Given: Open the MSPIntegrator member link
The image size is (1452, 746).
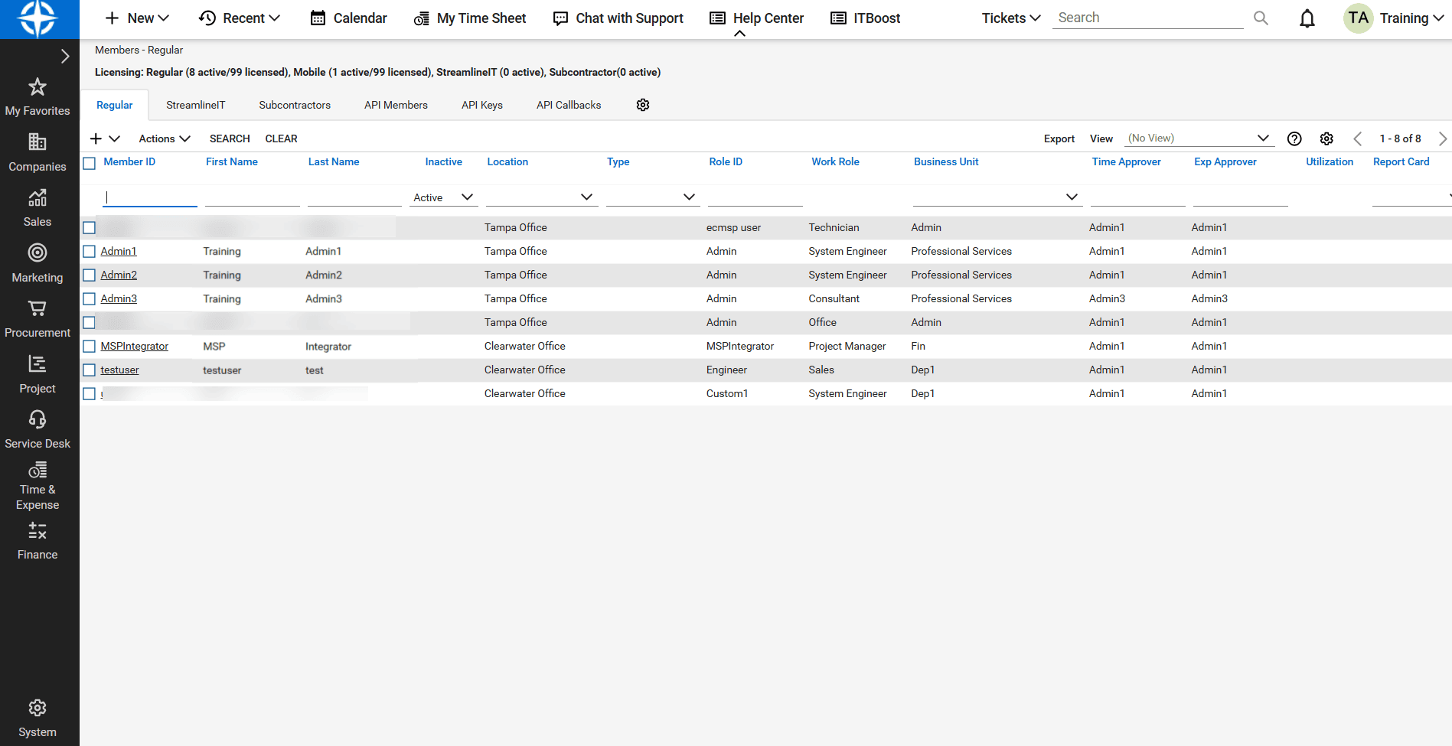Looking at the screenshot, I should (x=134, y=347).
